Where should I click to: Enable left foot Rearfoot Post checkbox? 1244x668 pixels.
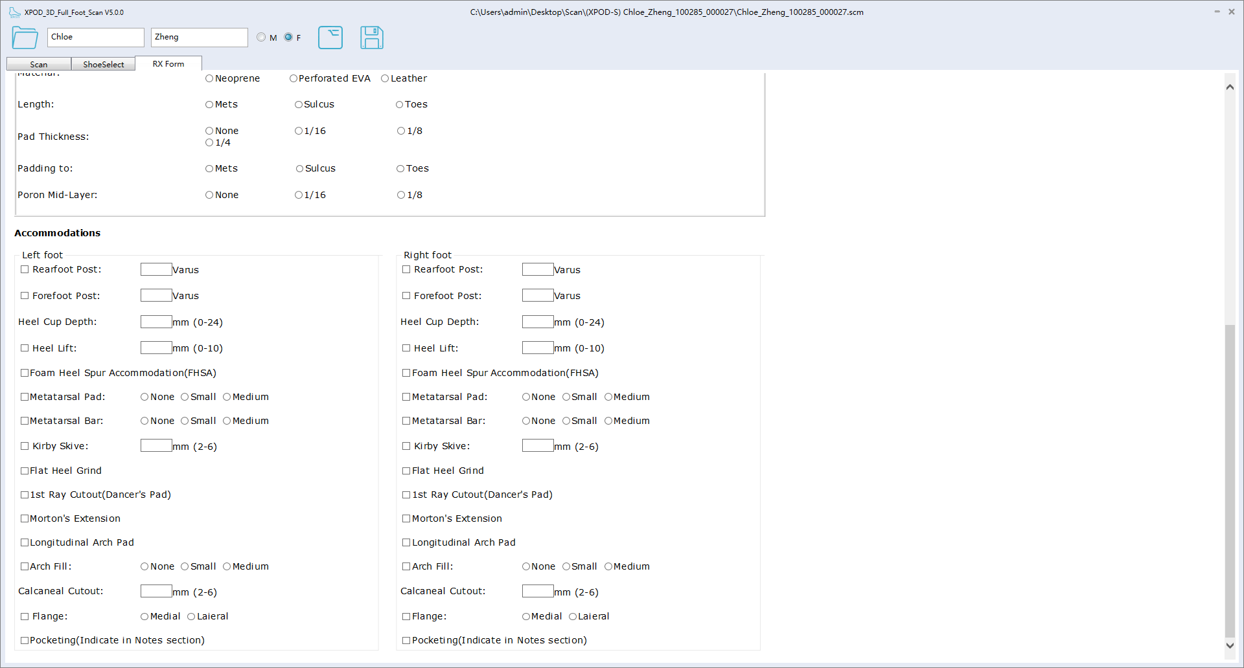[25, 270]
